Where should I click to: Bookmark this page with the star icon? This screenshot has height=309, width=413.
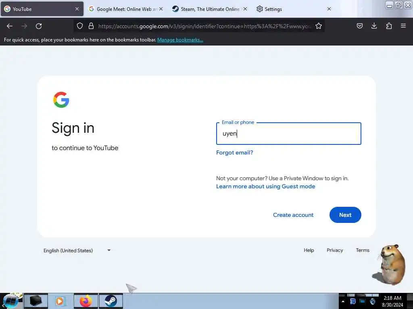[x=319, y=26]
